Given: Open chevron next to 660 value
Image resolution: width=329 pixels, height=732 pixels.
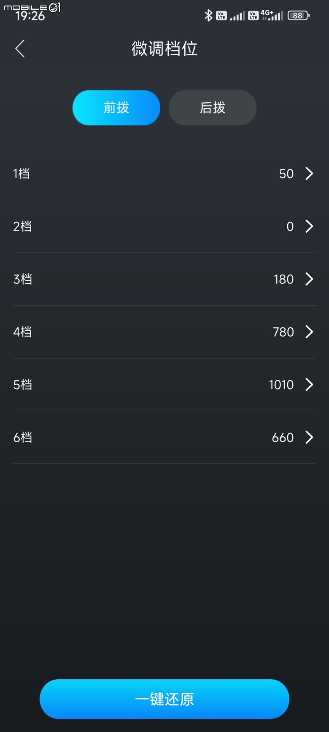Looking at the screenshot, I should [309, 438].
